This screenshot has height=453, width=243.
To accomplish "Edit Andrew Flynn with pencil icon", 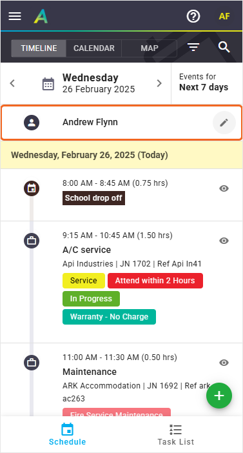I will coord(224,123).
